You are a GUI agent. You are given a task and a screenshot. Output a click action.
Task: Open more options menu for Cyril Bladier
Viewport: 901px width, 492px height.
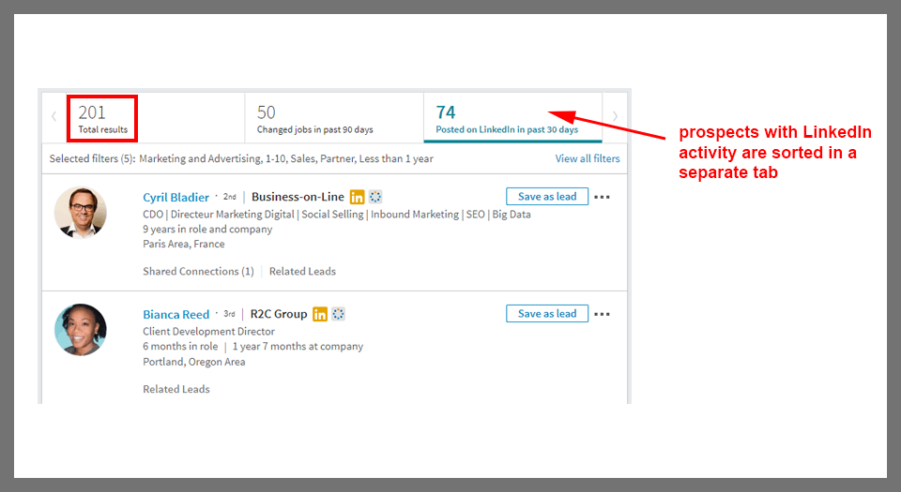(x=603, y=197)
